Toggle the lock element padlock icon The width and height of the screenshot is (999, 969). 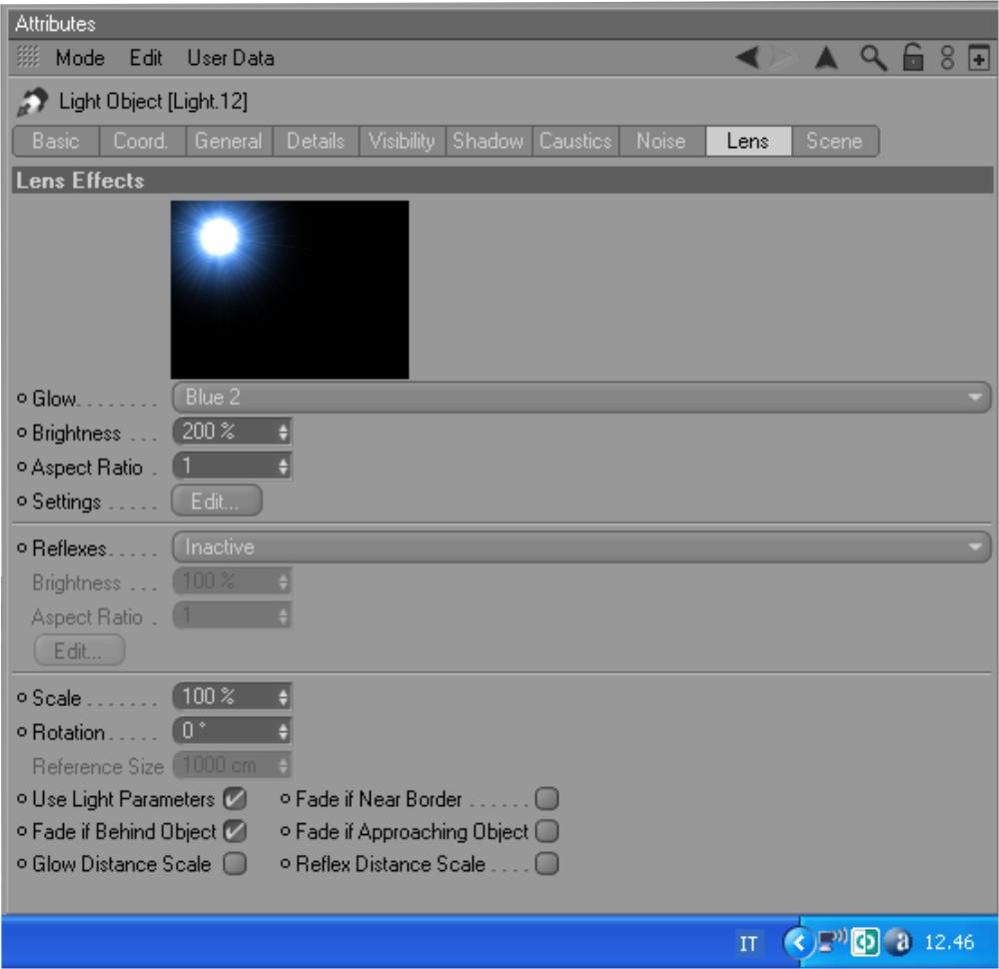pyautogui.click(x=913, y=57)
